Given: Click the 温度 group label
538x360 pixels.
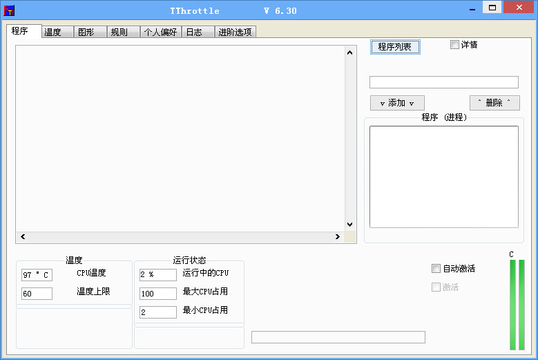Looking at the screenshot, I should pos(74,260).
